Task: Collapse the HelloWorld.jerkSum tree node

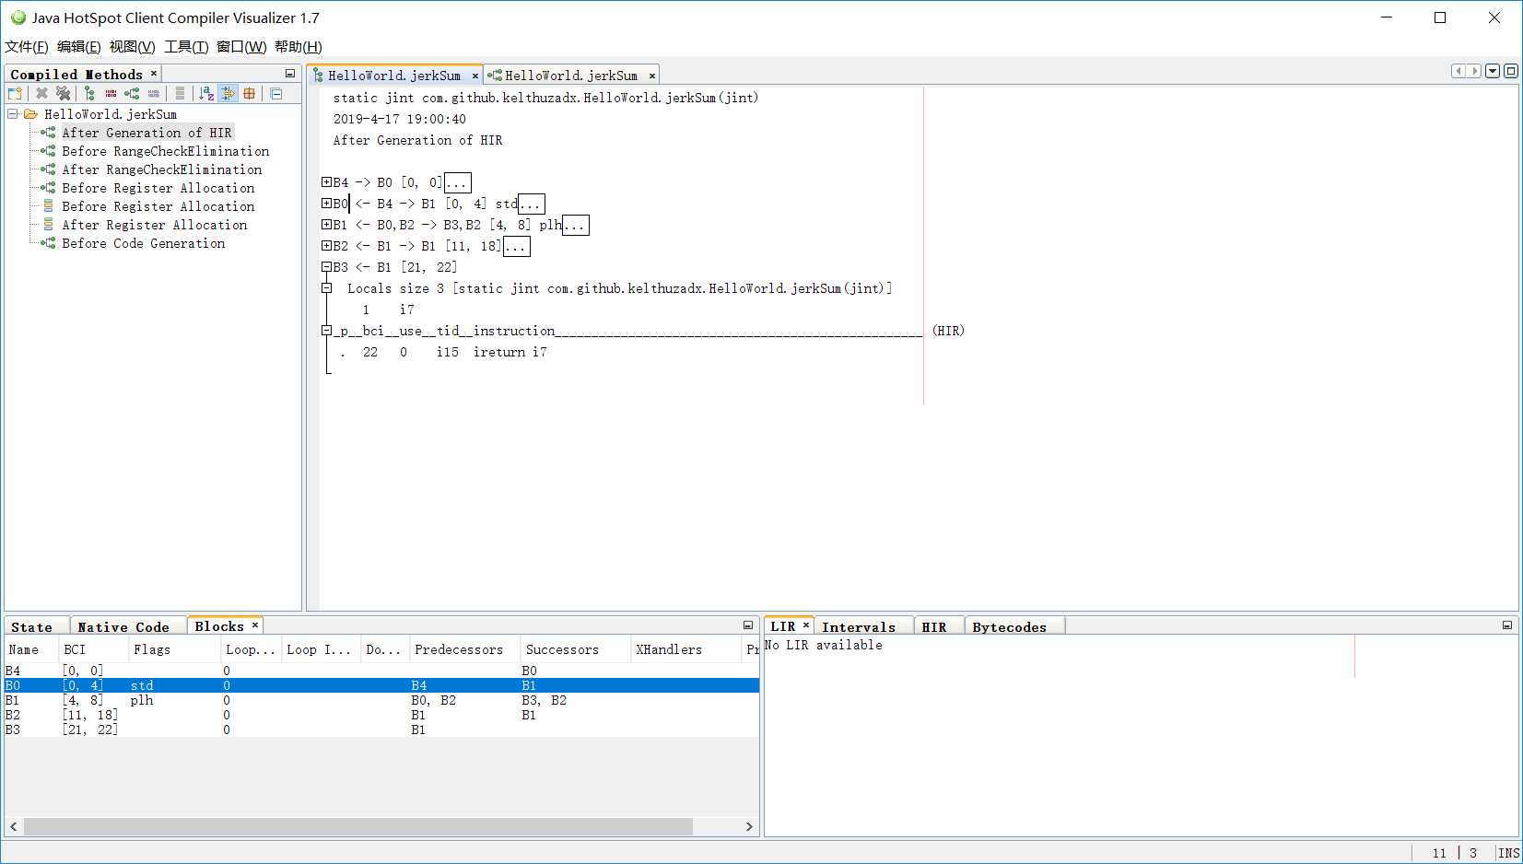Action: pos(13,114)
